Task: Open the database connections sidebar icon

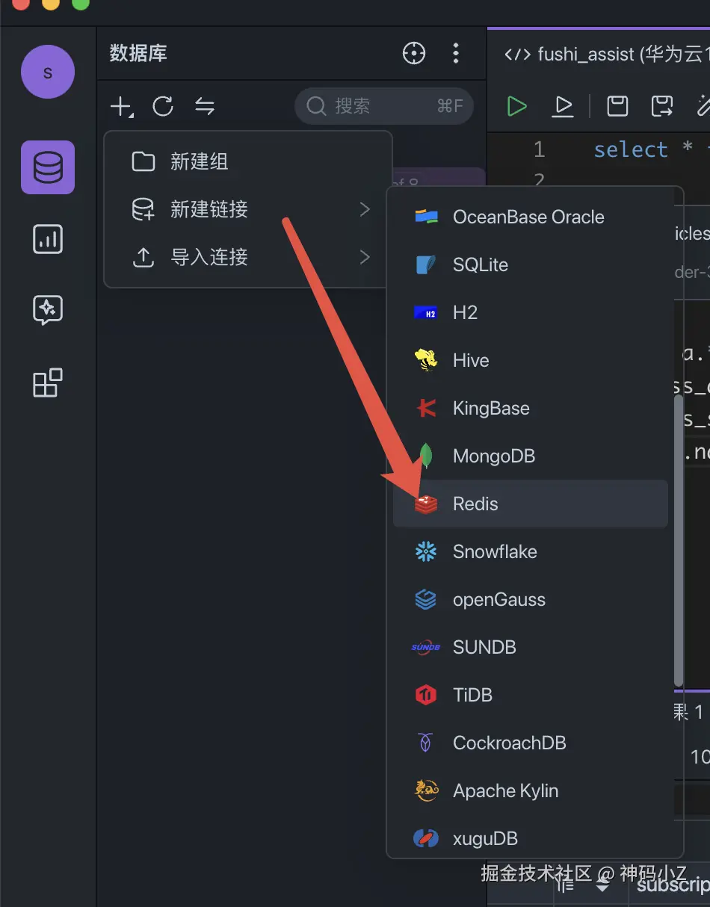Action: coord(48,167)
